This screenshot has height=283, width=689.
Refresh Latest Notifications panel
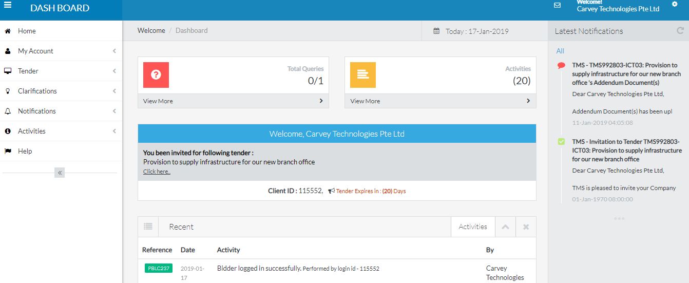(x=680, y=31)
